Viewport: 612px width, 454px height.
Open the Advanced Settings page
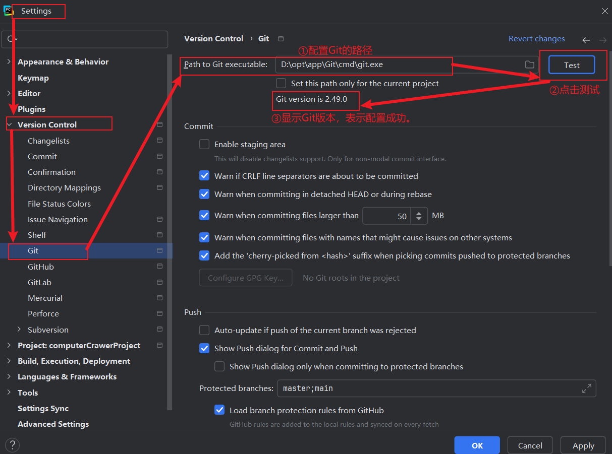(x=53, y=424)
